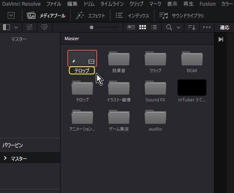
Task: Open the DaVinci Resolve menu
Action: (x=22, y=4)
